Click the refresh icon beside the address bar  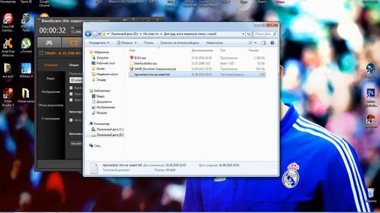(249, 34)
